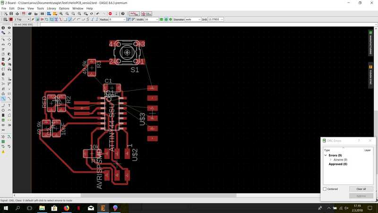
Task: Click the ATTINY44 chip on board
Action: pos(112,114)
